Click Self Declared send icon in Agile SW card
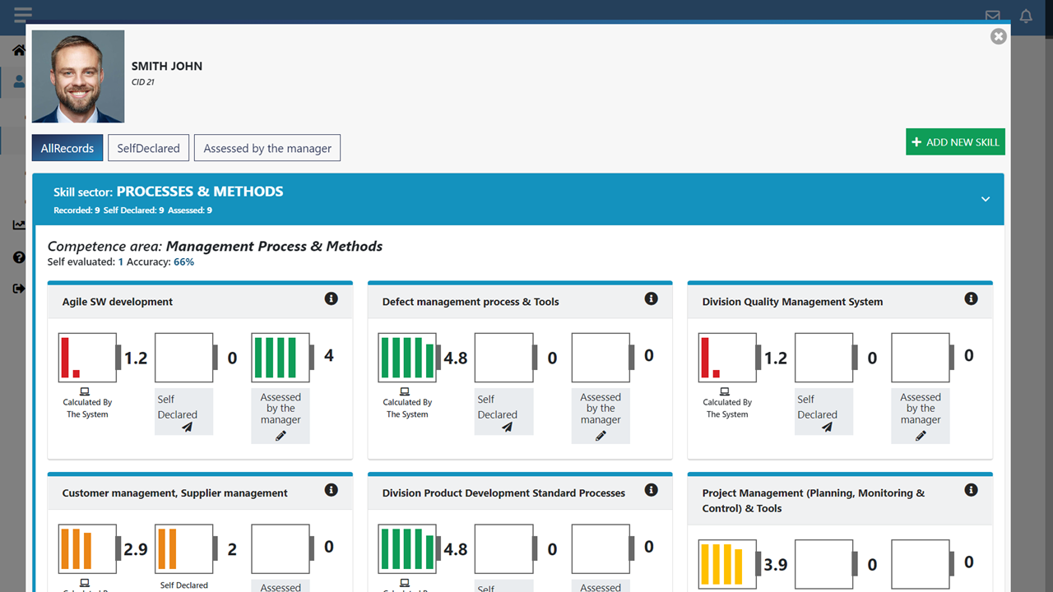Screen dimensions: 1053x592 pyautogui.click(x=187, y=427)
